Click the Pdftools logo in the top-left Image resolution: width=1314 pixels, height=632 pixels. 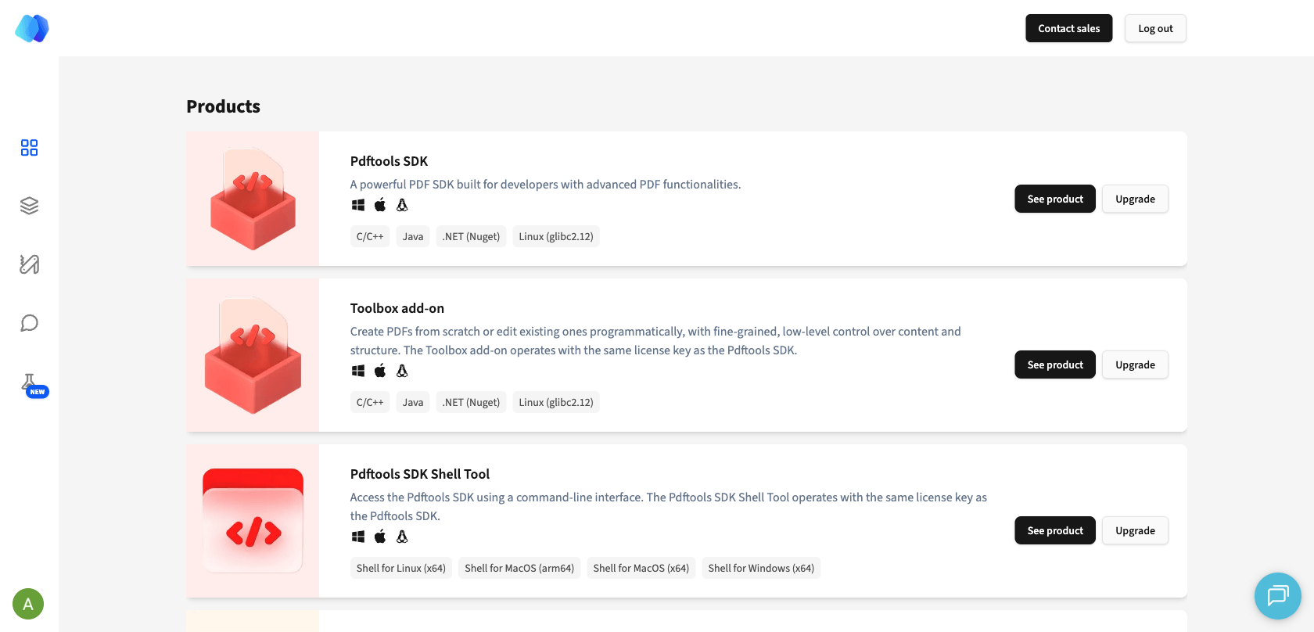click(32, 28)
